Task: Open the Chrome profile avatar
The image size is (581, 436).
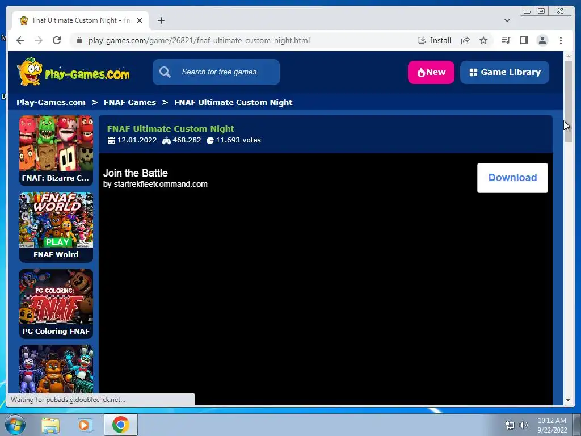Action: pos(542,40)
